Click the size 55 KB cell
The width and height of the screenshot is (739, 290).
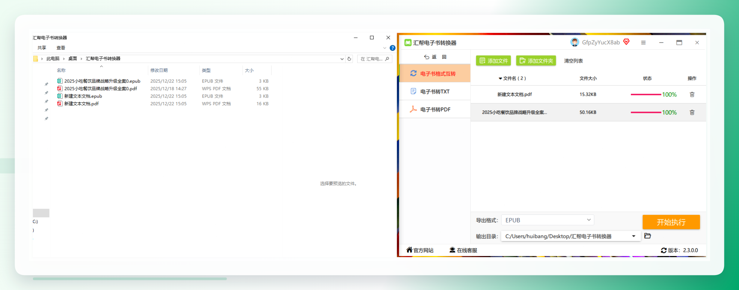point(263,89)
